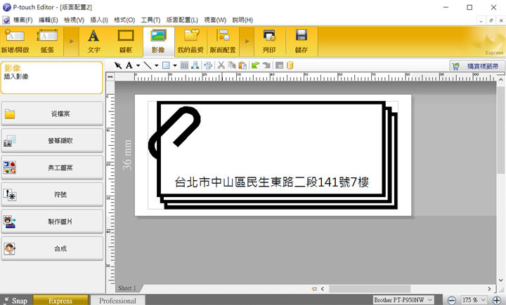Screen dimensions: 506x305
Task: Click the undo arrow icon
Action: [x=255, y=65]
